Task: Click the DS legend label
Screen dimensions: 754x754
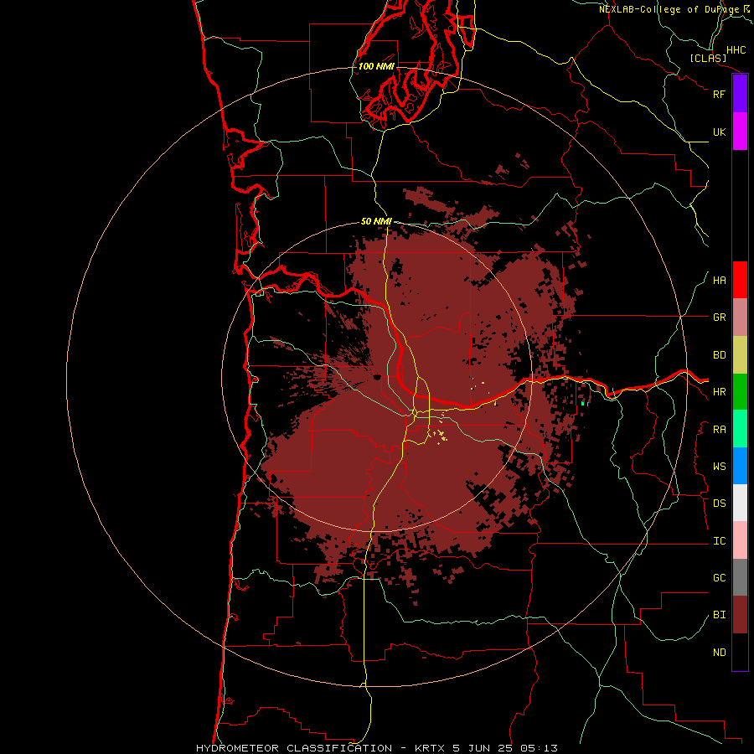Action: (719, 504)
